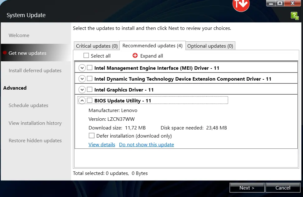Open Schedule updates settings
This screenshot has width=303, height=197.
(28, 106)
